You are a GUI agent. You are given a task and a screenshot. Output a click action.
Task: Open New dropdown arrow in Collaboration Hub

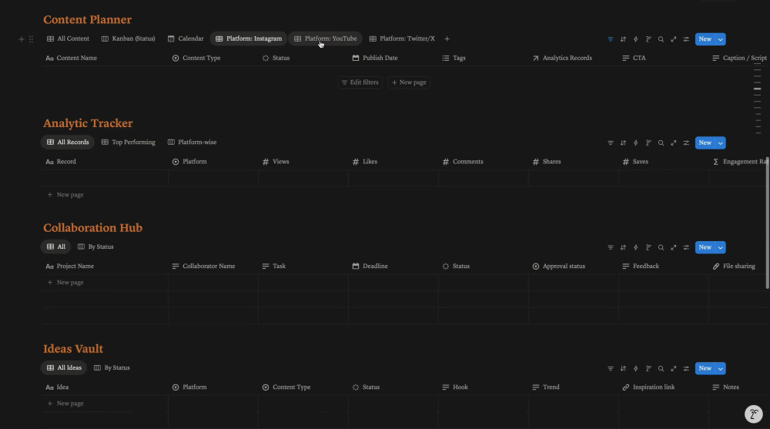[x=721, y=247]
